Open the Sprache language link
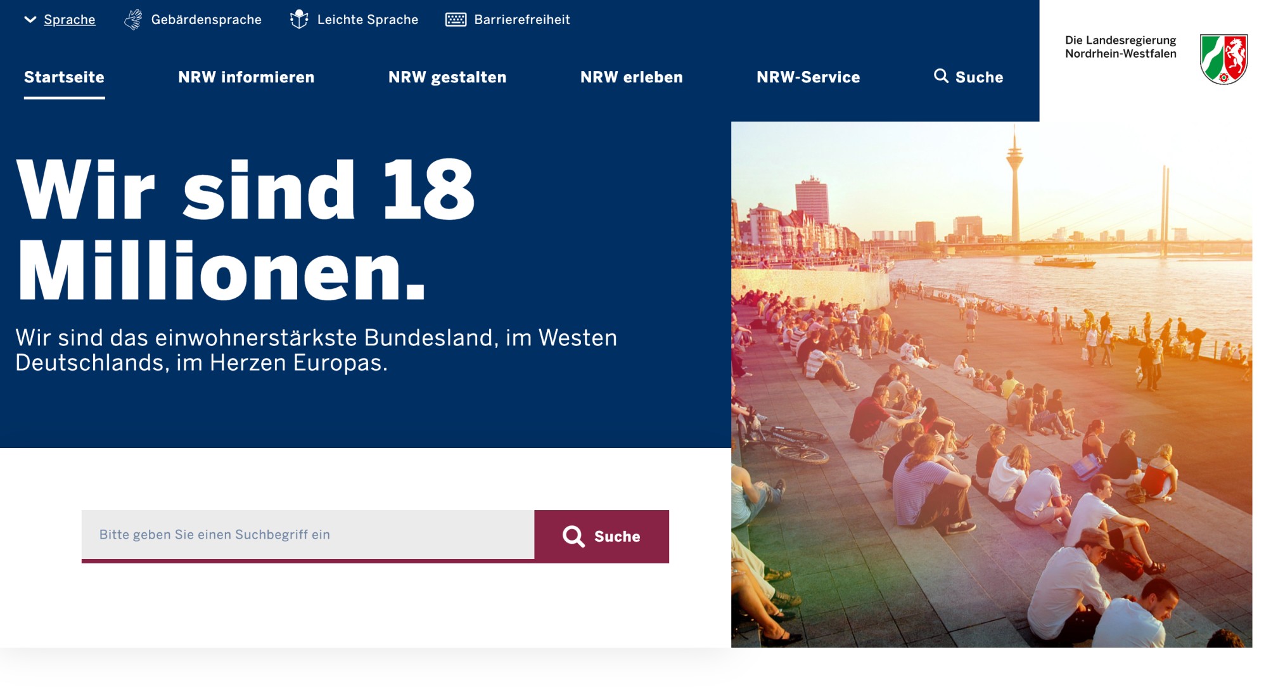Viewport: 1271px width, 692px height. tap(70, 20)
